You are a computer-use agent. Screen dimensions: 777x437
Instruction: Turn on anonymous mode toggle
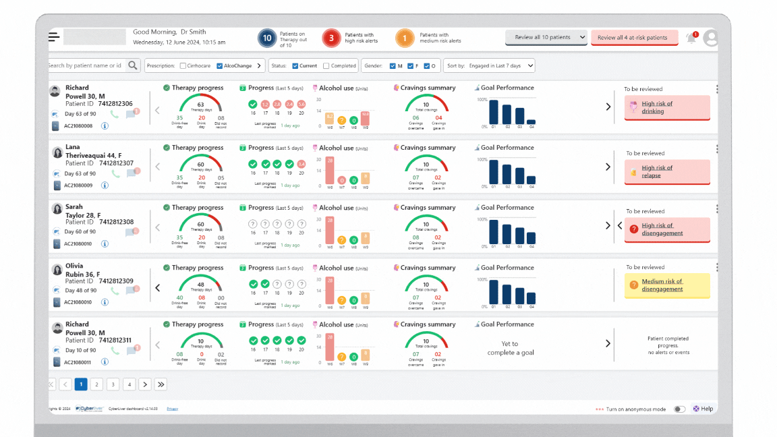(x=679, y=409)
